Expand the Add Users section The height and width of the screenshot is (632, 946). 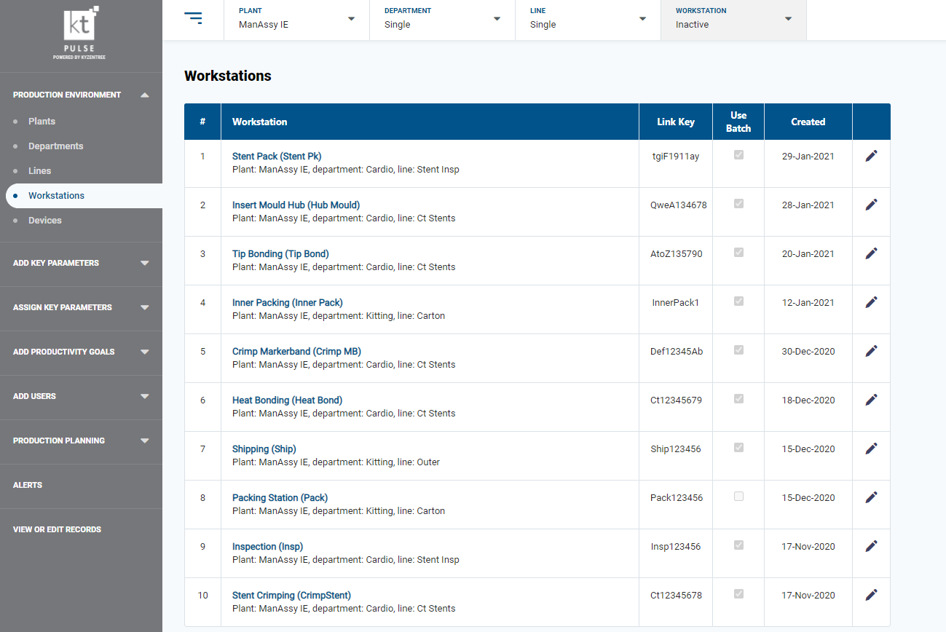coord(81,396)
